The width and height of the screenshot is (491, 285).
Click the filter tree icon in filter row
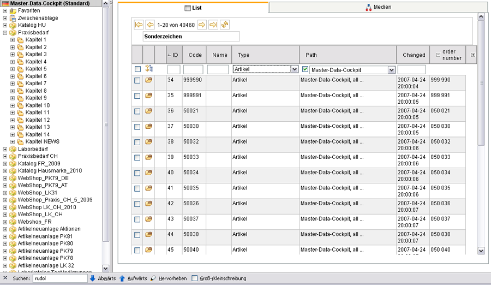[x=148, y=69]
